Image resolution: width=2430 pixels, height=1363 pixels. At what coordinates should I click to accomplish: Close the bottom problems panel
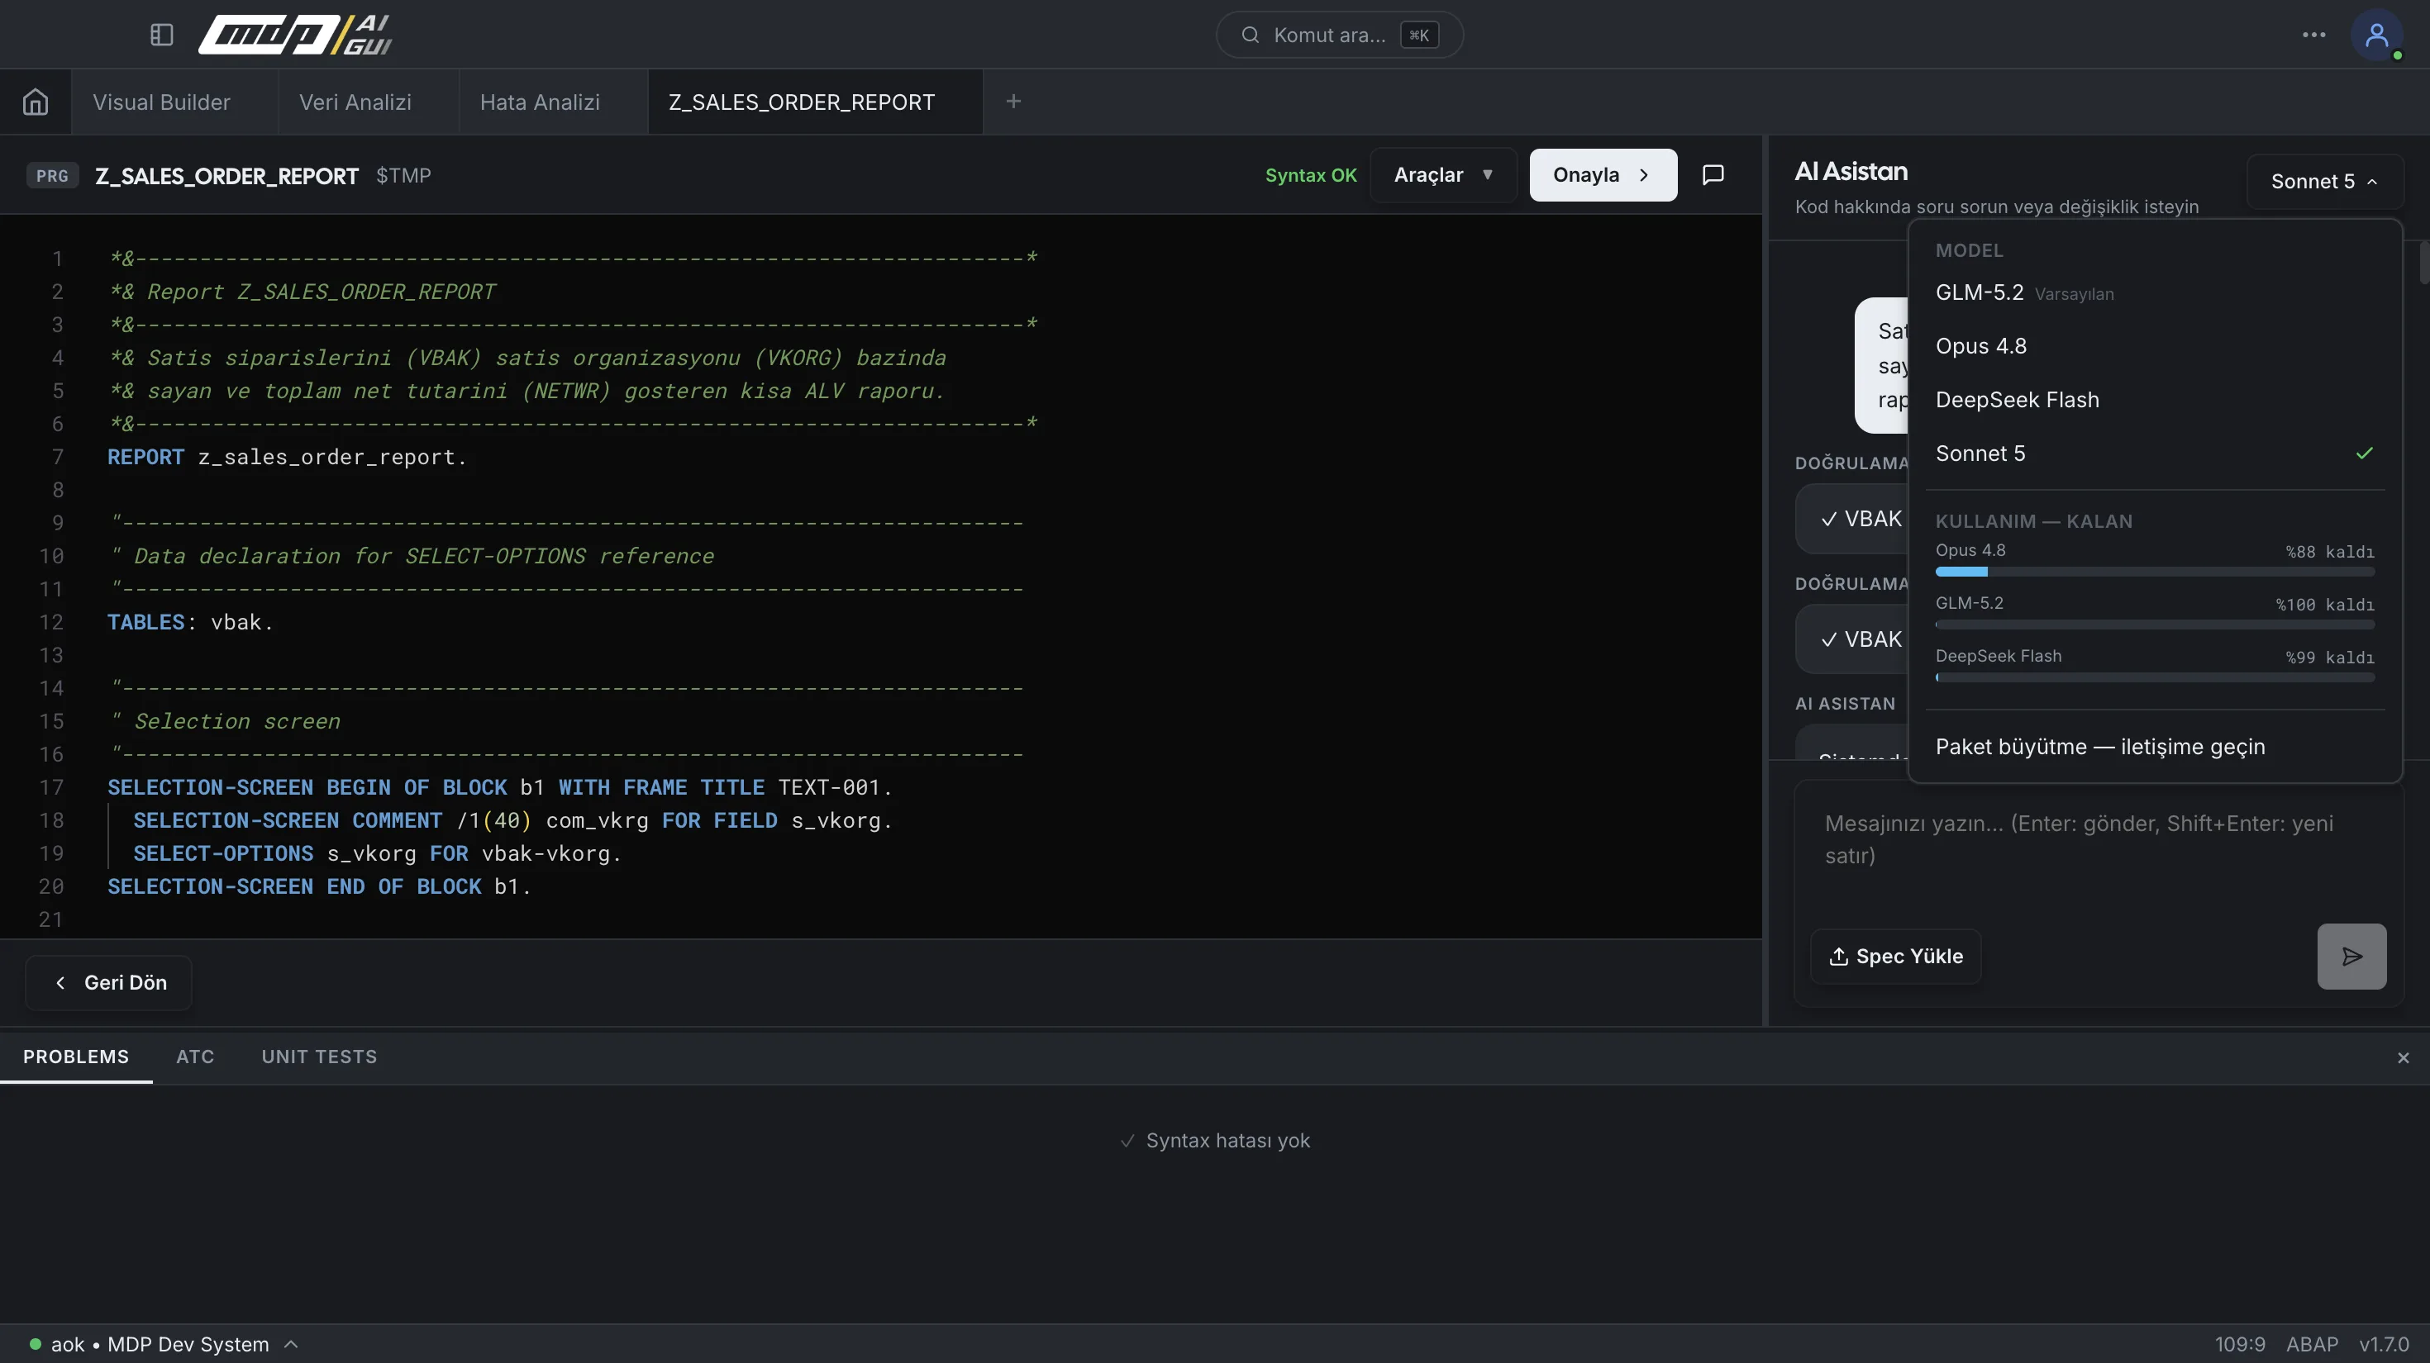point(2403,1057)
